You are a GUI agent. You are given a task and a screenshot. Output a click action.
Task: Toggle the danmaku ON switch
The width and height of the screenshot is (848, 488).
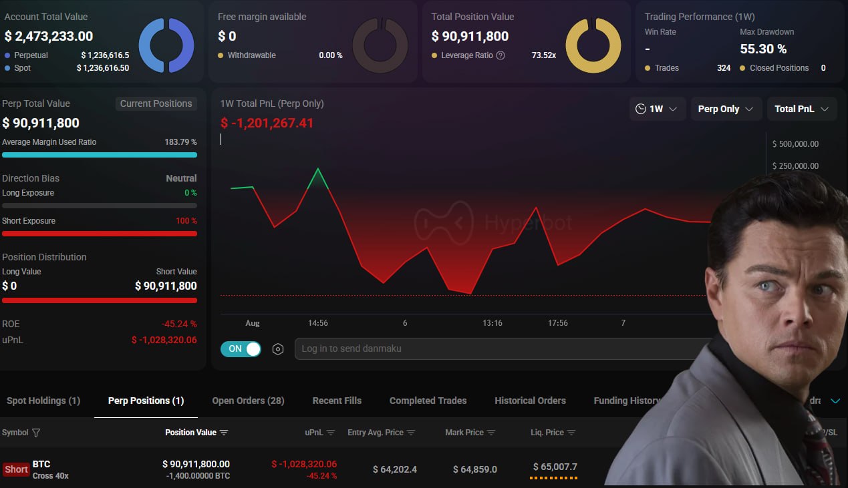tap(241, 348)
